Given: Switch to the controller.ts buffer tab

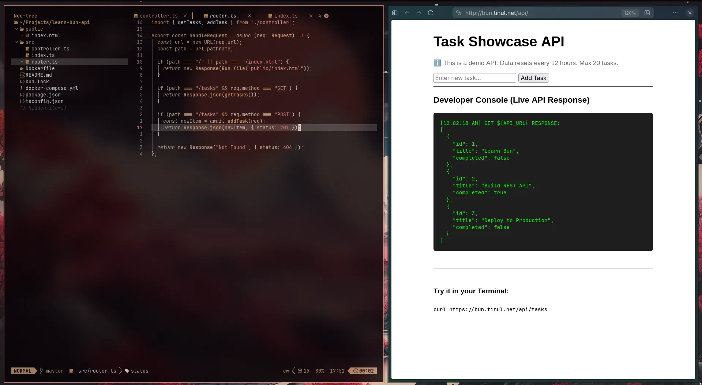Looking at the screenshot, I should pos(158,16).
